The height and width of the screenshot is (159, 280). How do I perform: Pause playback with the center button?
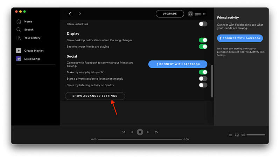(140, 132)
